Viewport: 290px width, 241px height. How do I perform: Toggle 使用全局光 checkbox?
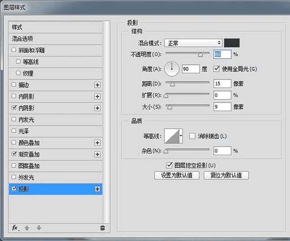click(x=216, y=69)
